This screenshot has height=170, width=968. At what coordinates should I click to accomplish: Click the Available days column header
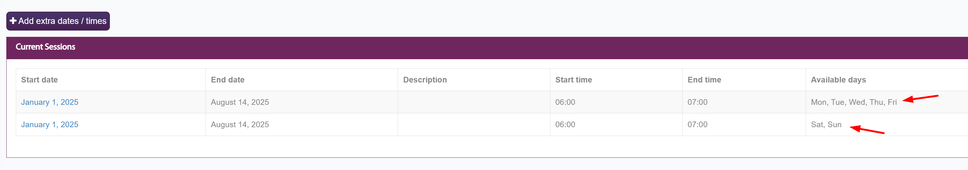(x=838, y=80)
